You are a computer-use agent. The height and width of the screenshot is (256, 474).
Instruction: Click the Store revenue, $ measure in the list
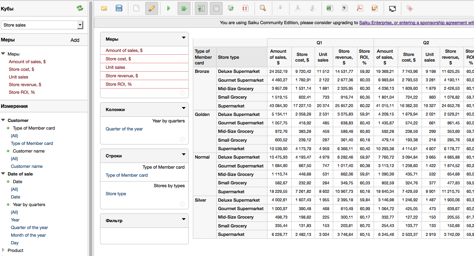(x=25, y=85)
